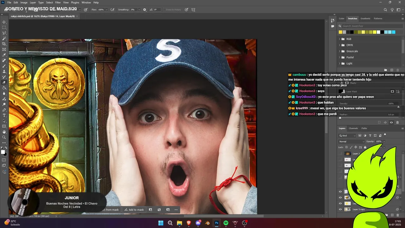Show hidden Layer 2 visibility box
The height and width of the screenshot is (228, 405).
tap(340, 154)
